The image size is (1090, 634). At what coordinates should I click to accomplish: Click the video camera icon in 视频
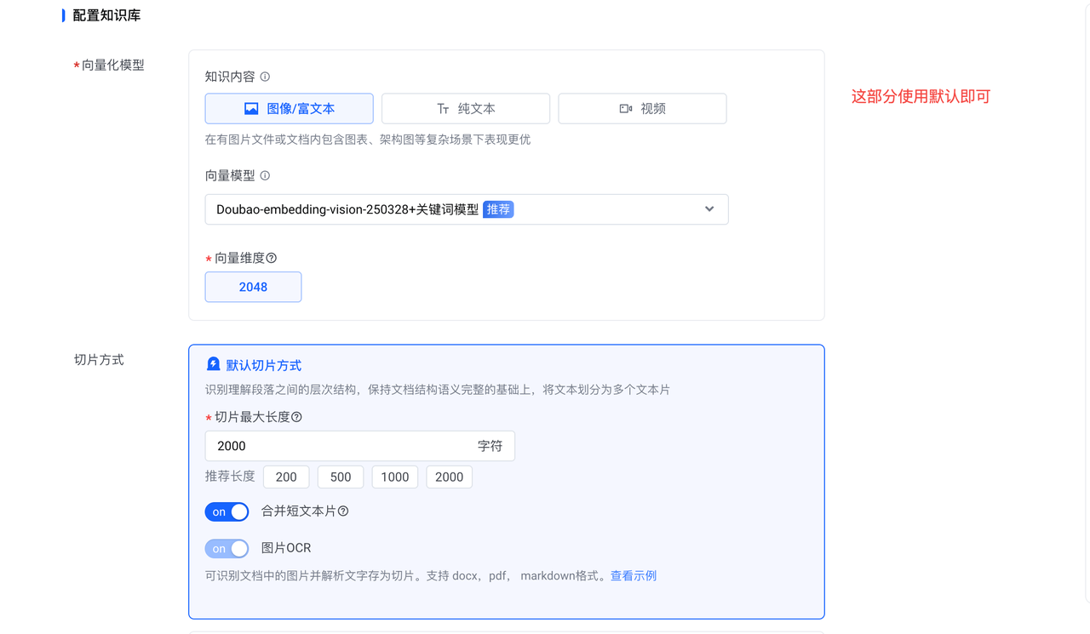pos(626,109)
